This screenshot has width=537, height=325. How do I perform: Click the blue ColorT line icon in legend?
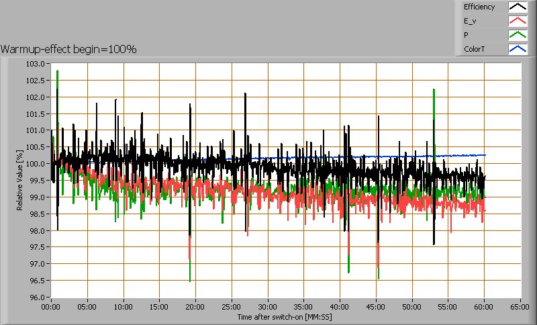click(x=517, y=49)
